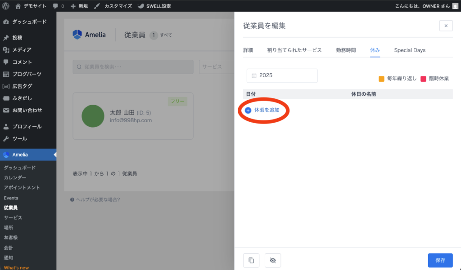Open the 2025 year picker
This screenshot has width=461, height=270.
[x=282, y=75]
